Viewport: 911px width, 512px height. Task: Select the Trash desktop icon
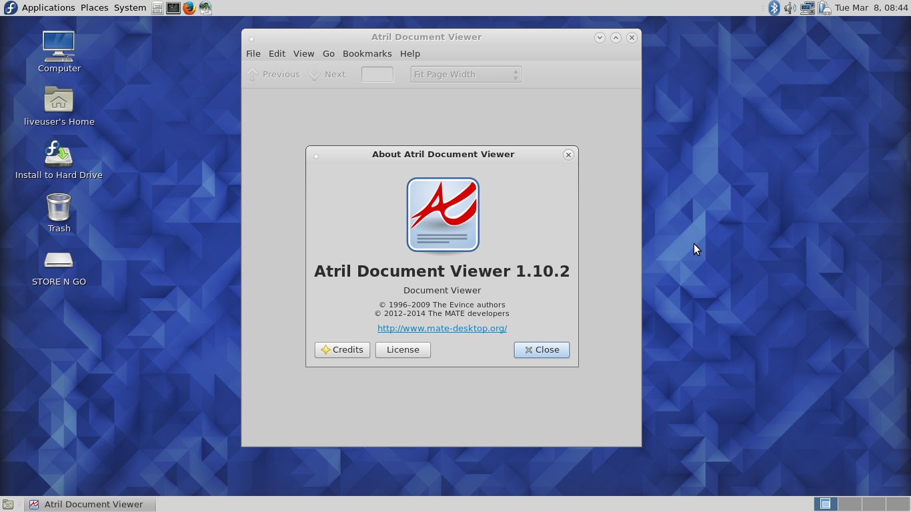tap(59, 207)
